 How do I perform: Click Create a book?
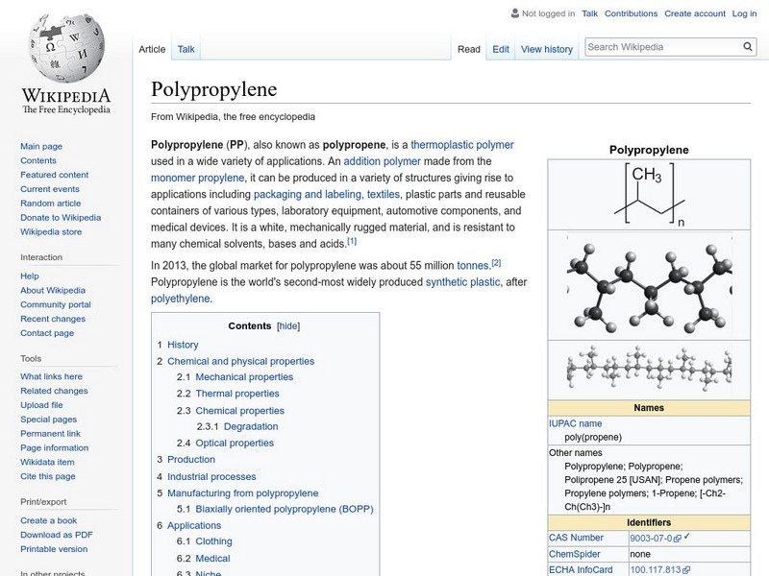point(49,520)
